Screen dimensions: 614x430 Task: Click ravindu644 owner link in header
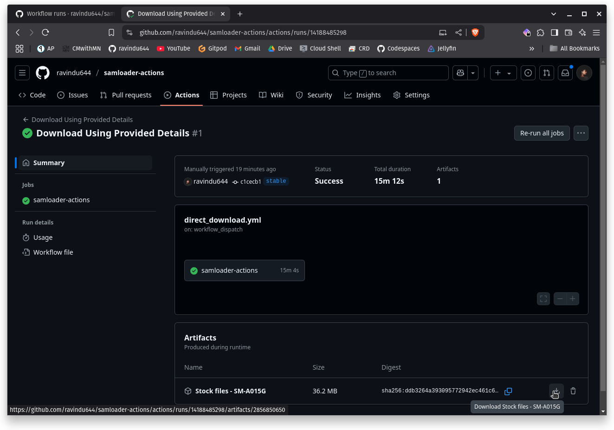coord(74,73)
